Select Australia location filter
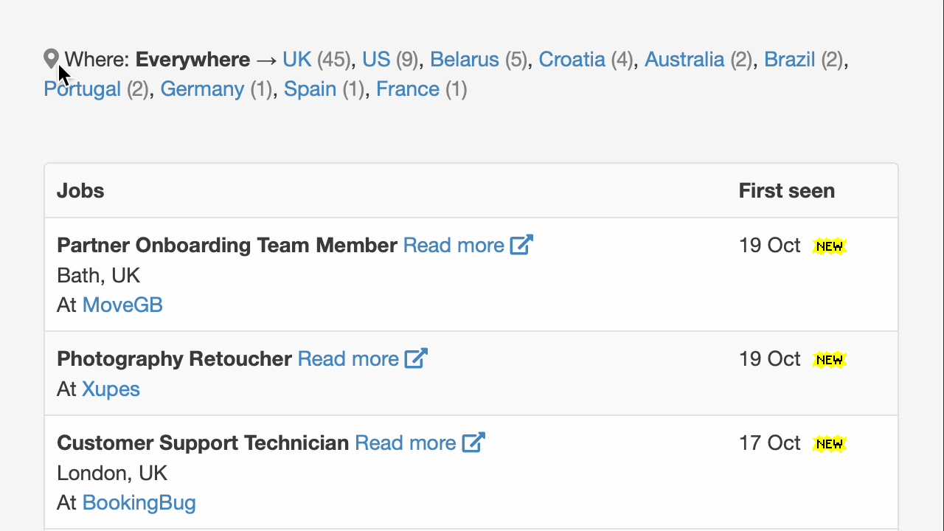 click(684, 59)
